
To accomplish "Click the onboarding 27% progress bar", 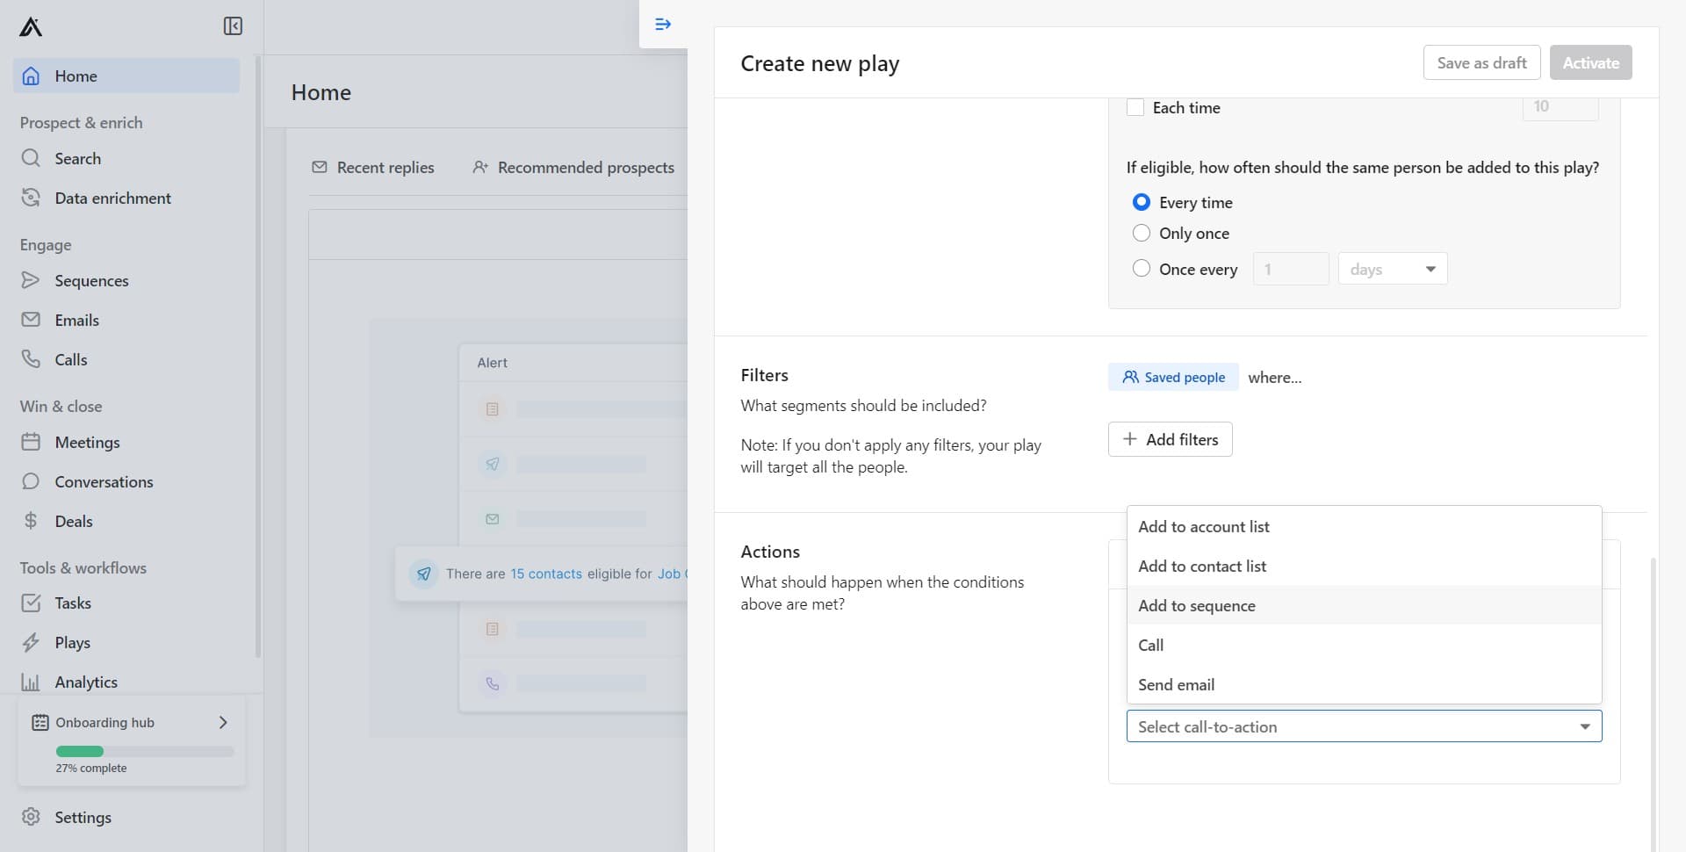I will point(145,751).
